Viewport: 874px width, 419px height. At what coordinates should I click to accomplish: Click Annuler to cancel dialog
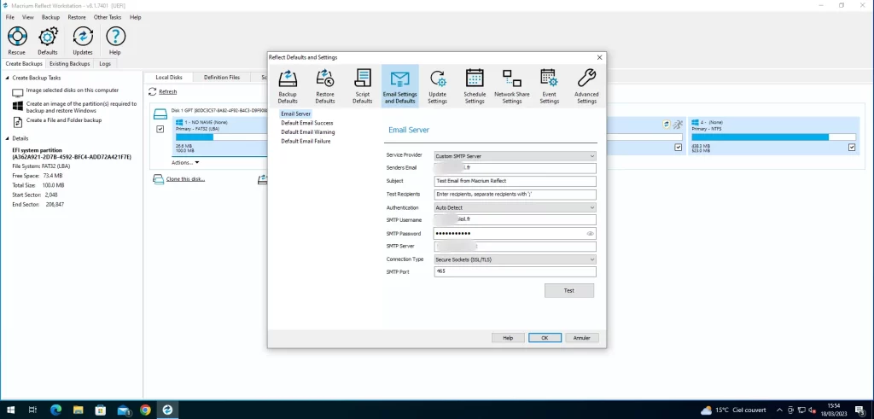point(581,338)
